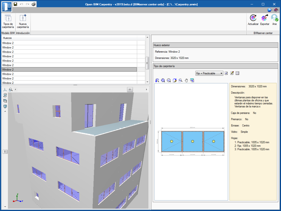The image size is (281, 211).
Task: Click the Save floppy disk icon
Action: [15, 4]
